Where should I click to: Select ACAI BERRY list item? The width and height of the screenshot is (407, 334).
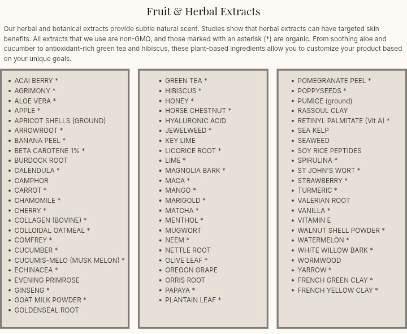click(36, 81)
